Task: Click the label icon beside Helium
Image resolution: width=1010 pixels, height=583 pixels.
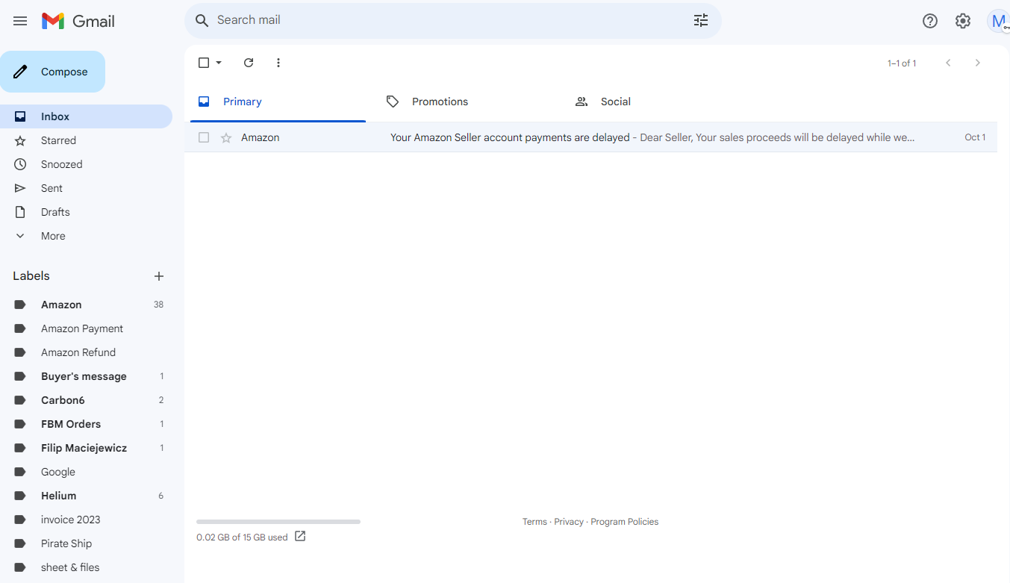Action: 20,496
